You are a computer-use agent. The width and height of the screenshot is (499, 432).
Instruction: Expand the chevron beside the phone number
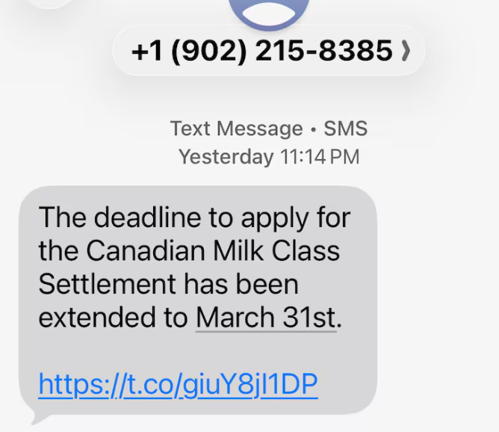point(406,51)
